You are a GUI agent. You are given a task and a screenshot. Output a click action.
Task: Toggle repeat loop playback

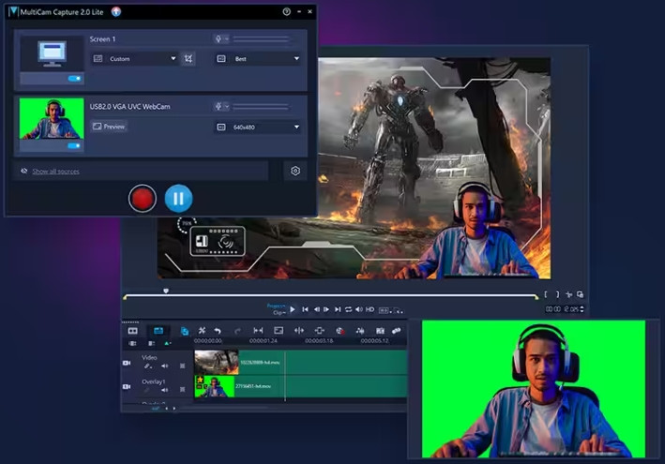[x=348, y=309]
